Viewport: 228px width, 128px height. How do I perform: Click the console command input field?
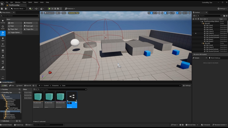click(x=48, y=125)
